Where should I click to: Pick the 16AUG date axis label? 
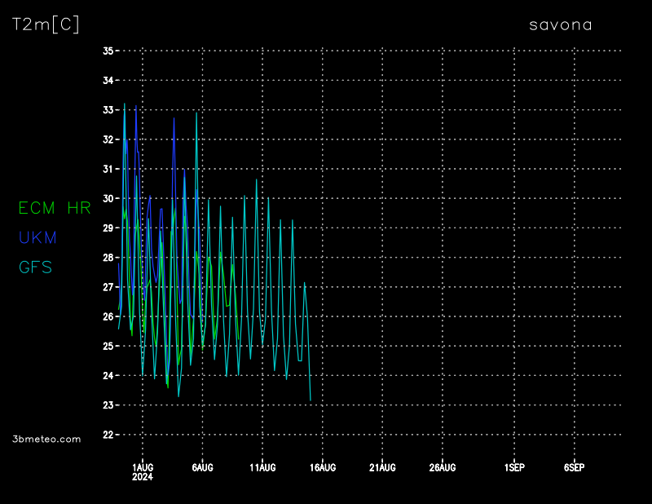pos(323,467)
